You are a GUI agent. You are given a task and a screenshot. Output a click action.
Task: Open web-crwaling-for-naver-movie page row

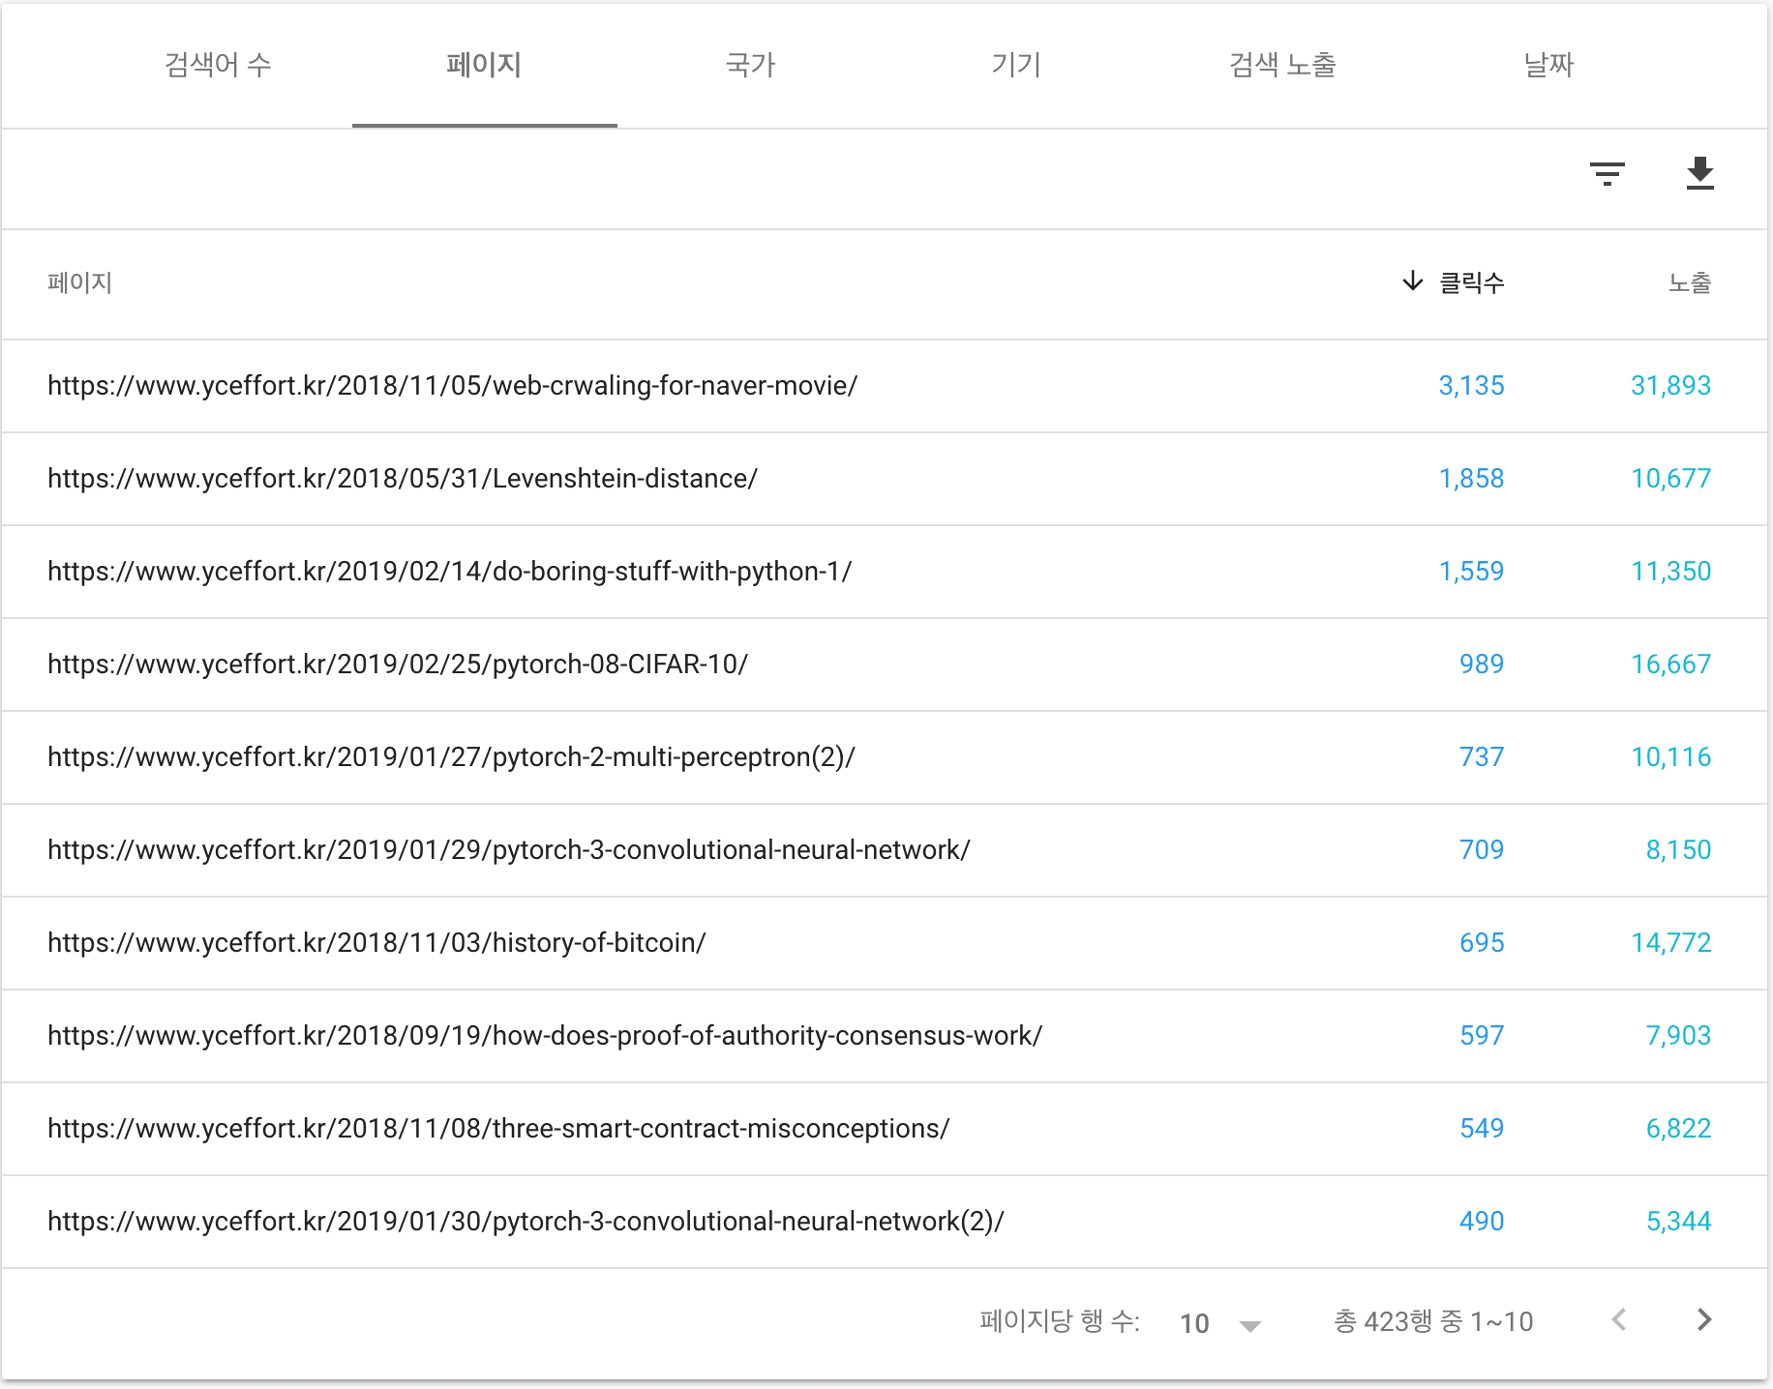(452, 386)
